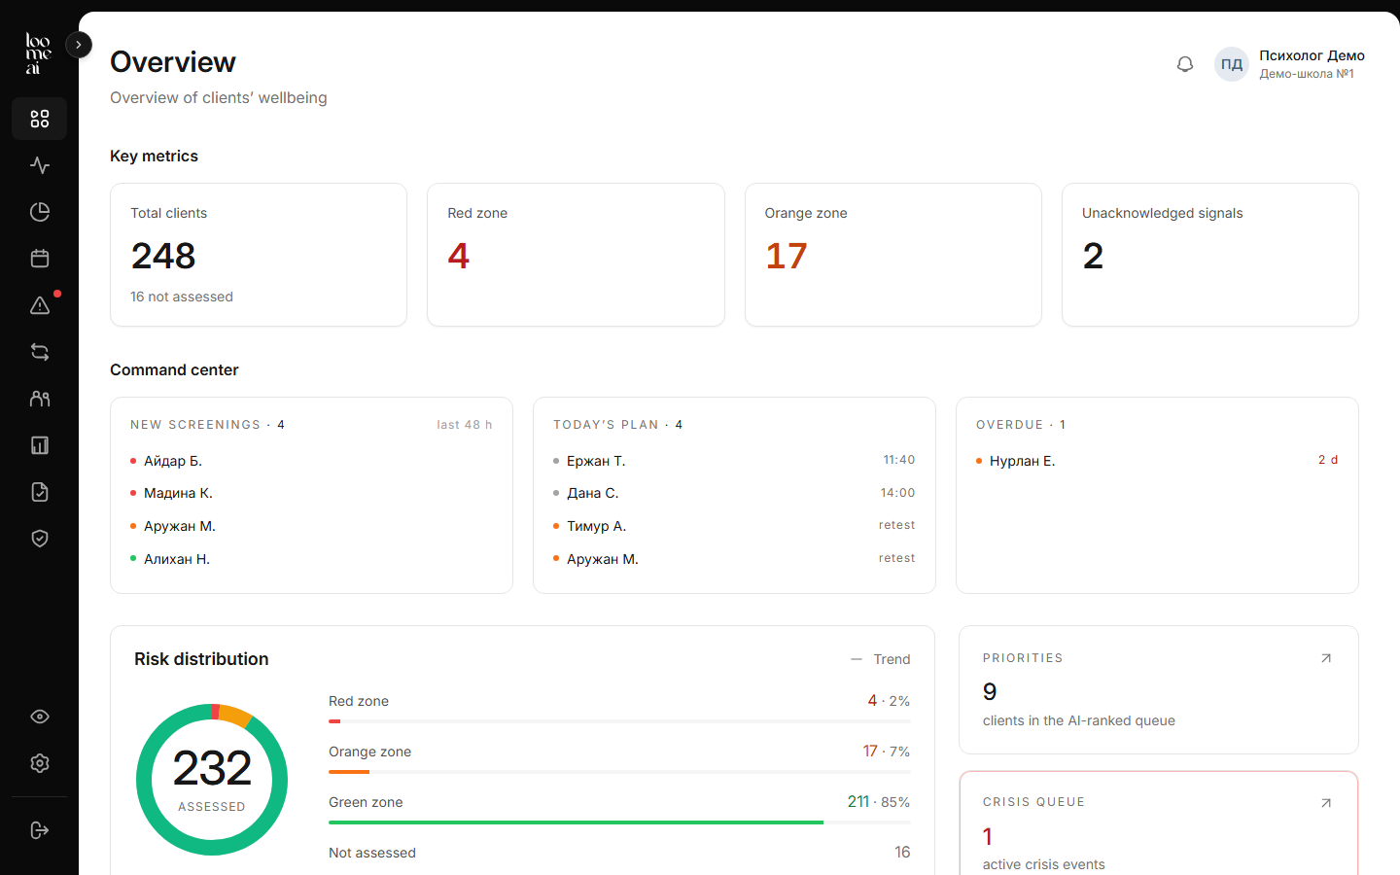This screenshot has width=1400, height=875.
Task: Select Айдар Б. in new screenings
Action: pyautogui.click(x=311, y=461)
